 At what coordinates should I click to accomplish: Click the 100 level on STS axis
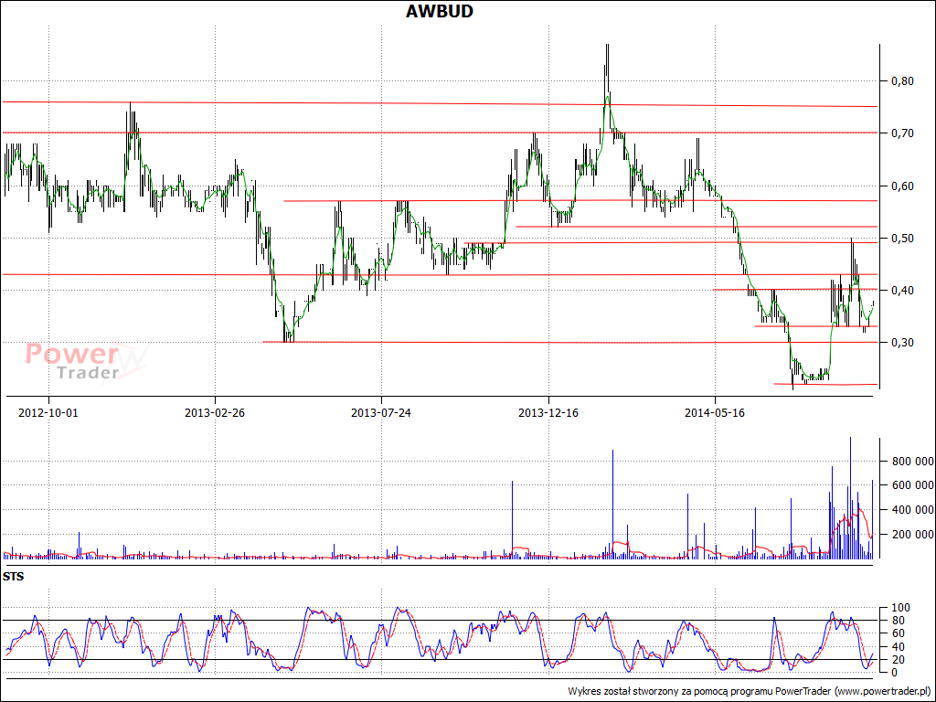[900, 608]
